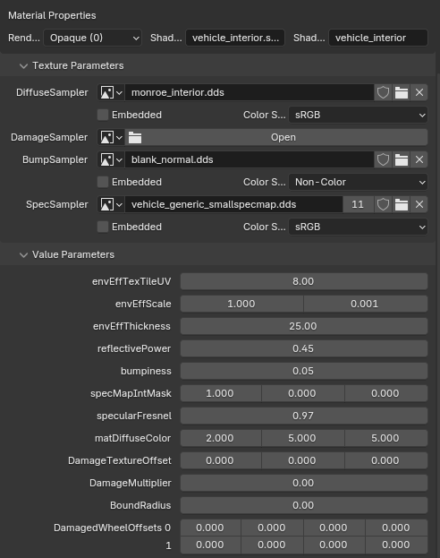Click the user count 11 button
Viewport: 440px width, 558px height.
[358, 204]
